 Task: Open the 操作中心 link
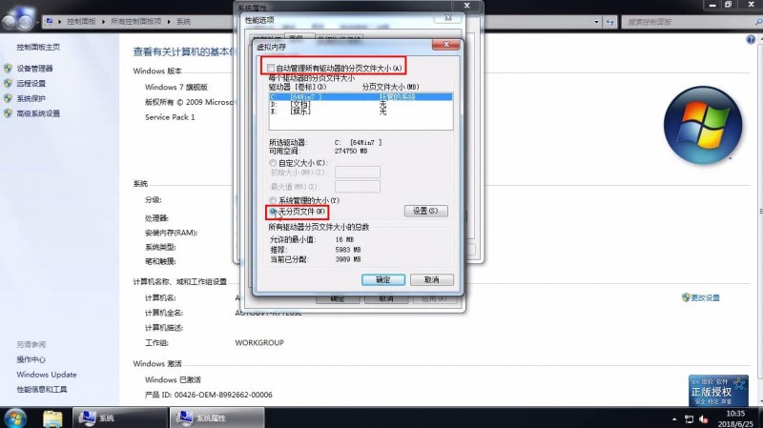(31, 359)
